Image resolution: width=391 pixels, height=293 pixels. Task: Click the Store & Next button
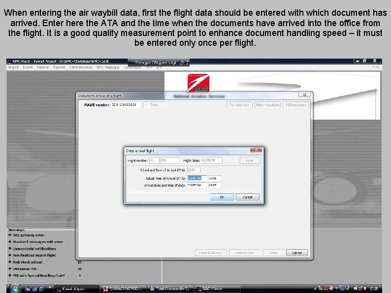point(245,253)
